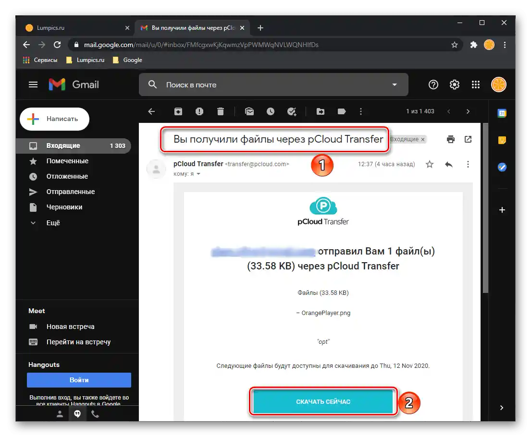Click the email pane vertical scrollbar
This screenshot has width=531, height=437.
coord(485,208)
